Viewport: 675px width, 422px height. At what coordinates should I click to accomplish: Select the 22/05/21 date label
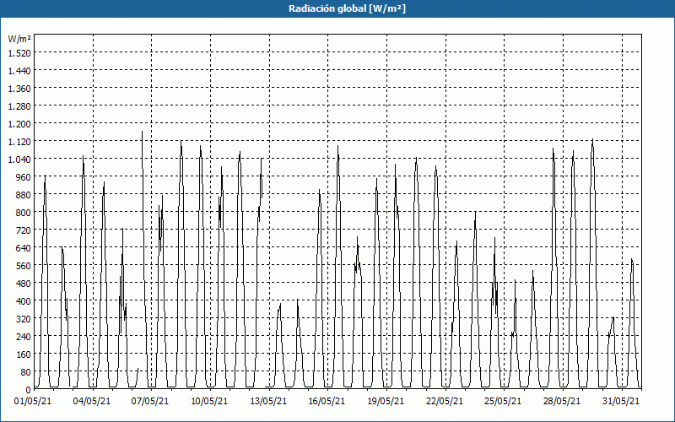445,402
